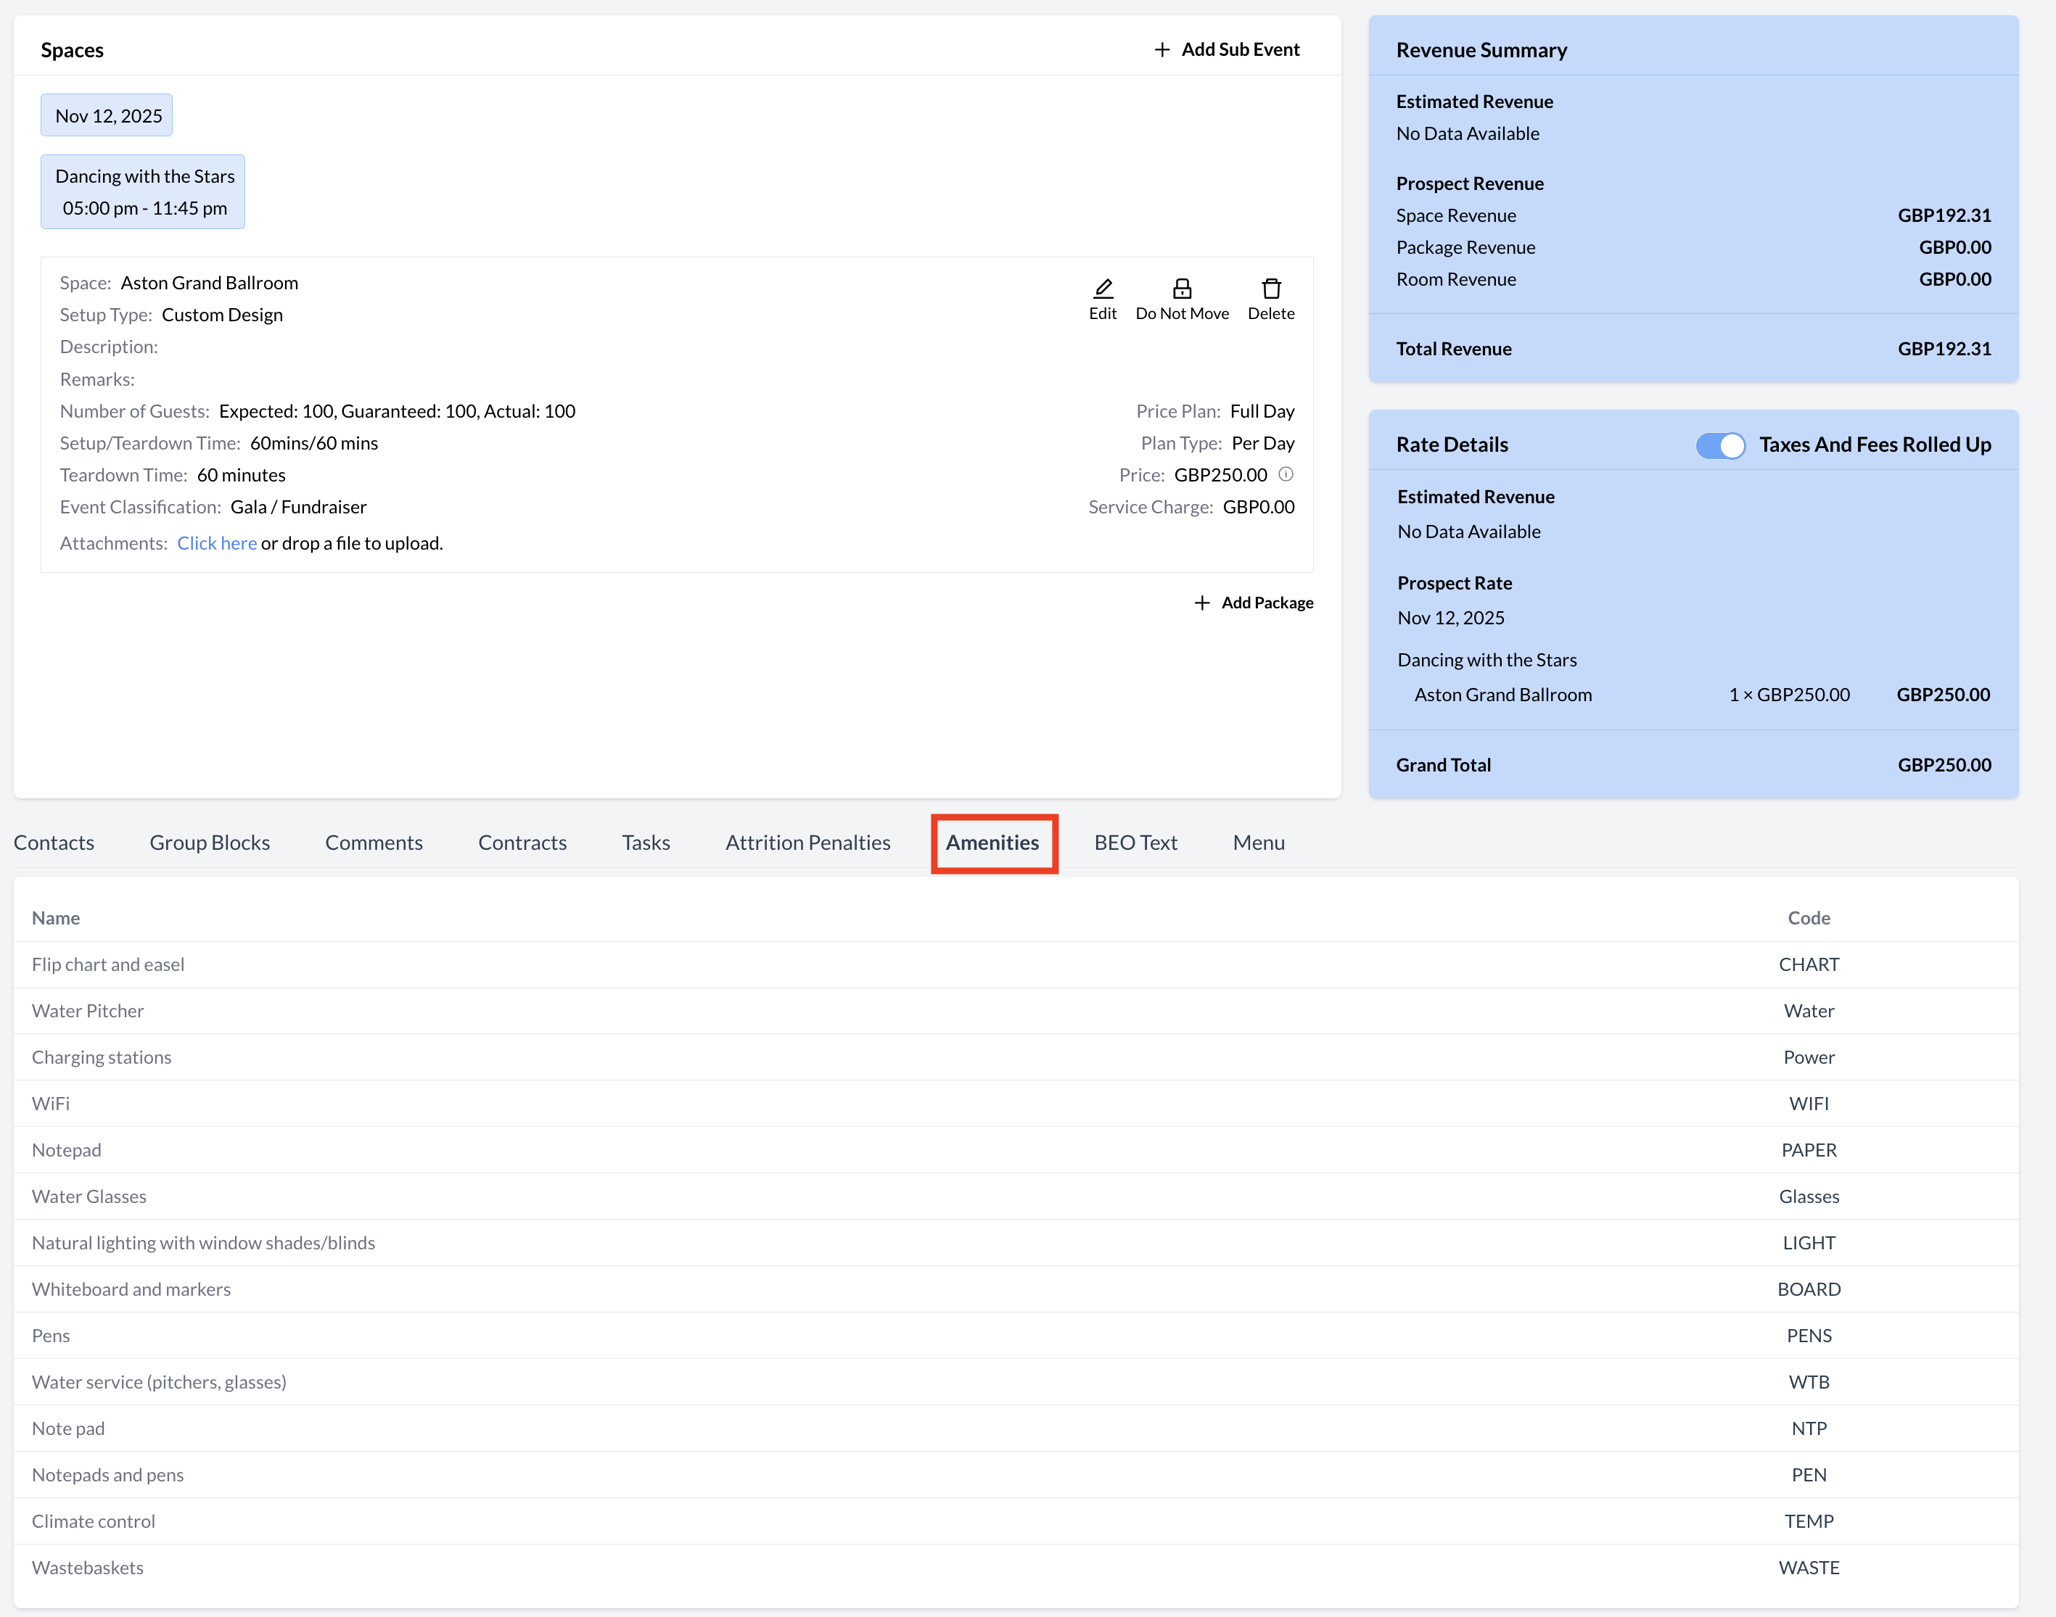This screenshot has height=1617, width=2056.
Task: Open the Menu tab
Action: [x=1258, y=842]
